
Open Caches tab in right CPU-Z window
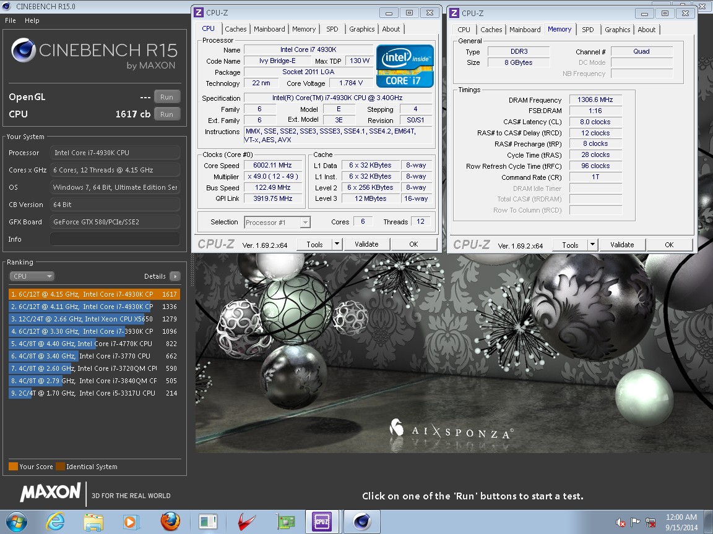pyautogui.click(x=491, y=30)
